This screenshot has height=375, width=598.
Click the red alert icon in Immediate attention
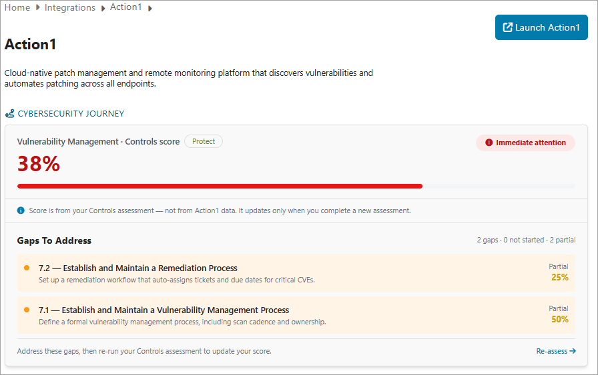pyautogui.click(x=489, y=143)
